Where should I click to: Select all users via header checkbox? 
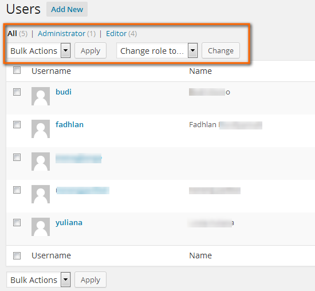click(x=17, y=70)
